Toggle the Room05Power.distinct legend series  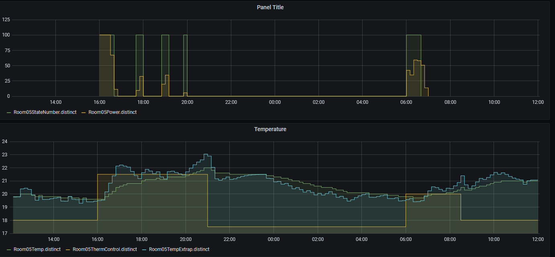point(112,112)
